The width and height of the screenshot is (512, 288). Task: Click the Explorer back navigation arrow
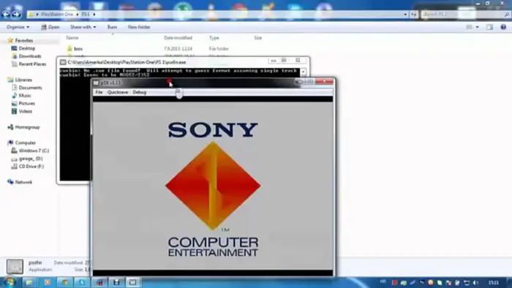pyautogui.click(x=6, y=14)
